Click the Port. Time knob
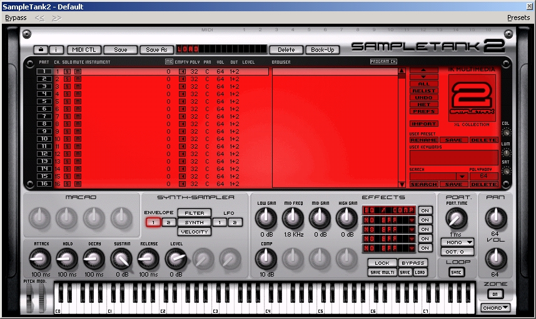The image size is (536, 319). [457, 218]
